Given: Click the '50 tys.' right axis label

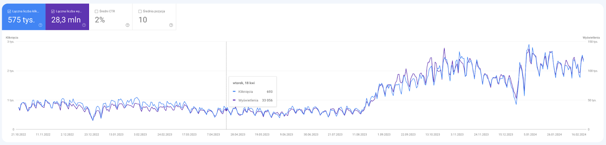Looking at the screenshot, I should [x=592, y=100].
